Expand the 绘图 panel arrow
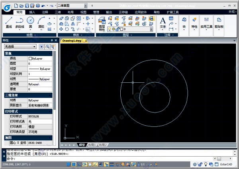 pyautogui.click(x=35, y=35)
